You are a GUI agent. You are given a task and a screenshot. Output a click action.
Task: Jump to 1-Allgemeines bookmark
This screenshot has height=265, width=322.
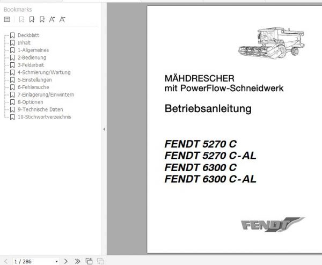(33, 50)
